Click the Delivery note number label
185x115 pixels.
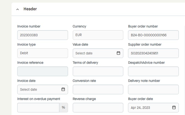coord(144,81)
